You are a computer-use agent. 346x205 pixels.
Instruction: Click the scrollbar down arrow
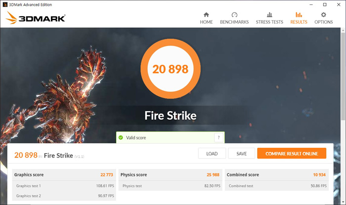(343, 202)
